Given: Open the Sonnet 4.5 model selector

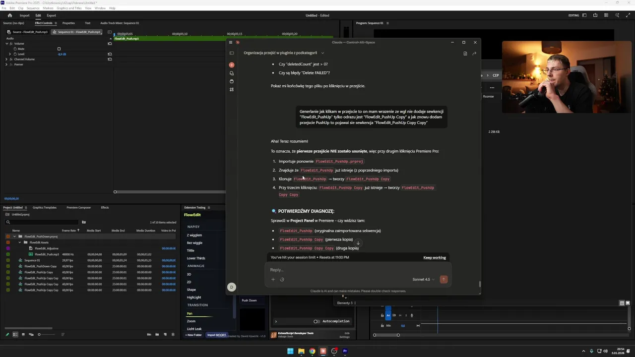Looking at the screenshot, I should (423, 279).
